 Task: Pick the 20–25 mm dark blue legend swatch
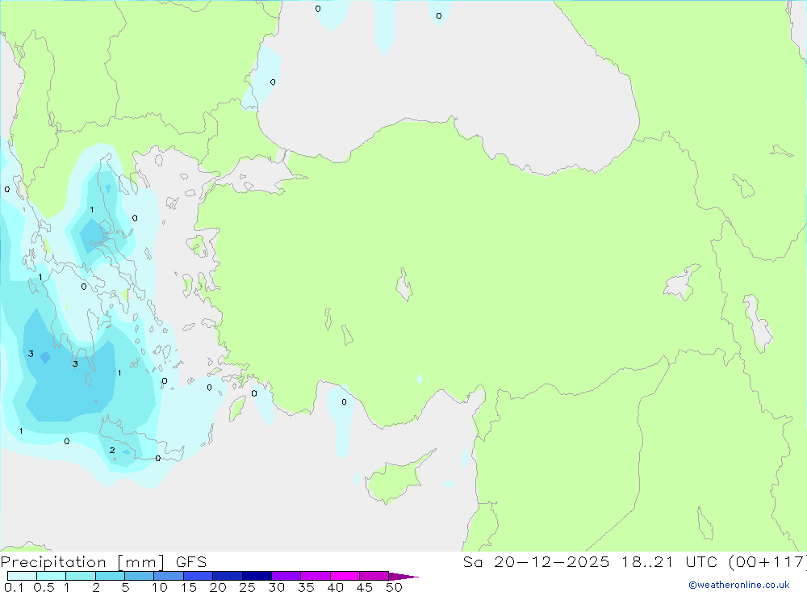pos(227,576)
